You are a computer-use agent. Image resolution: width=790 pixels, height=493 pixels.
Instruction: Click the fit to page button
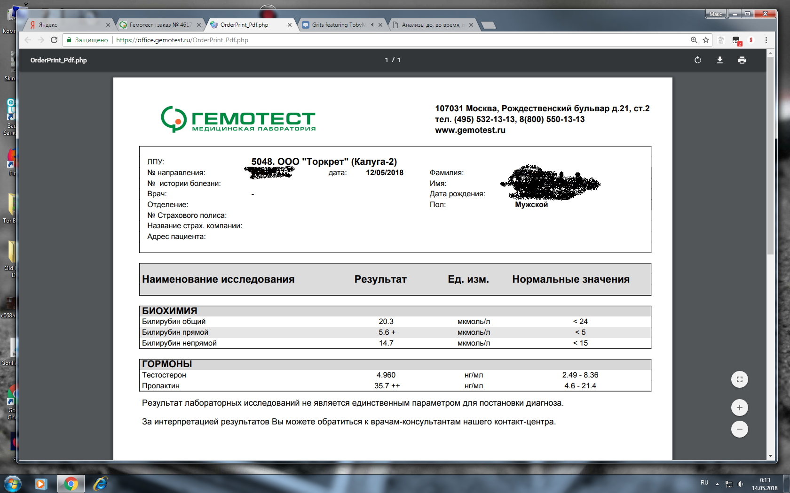739,379
